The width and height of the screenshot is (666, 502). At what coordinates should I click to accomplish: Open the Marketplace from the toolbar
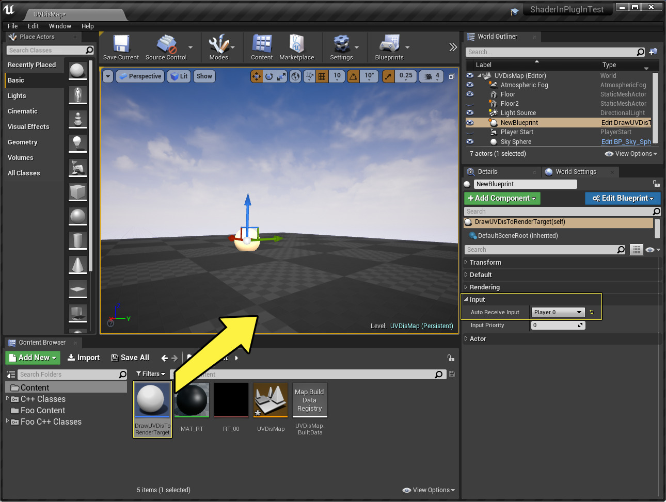(296, 45)
